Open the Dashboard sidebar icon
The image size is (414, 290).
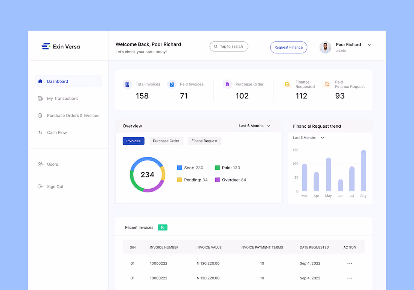pyautogui.click(x=41, y=81)
